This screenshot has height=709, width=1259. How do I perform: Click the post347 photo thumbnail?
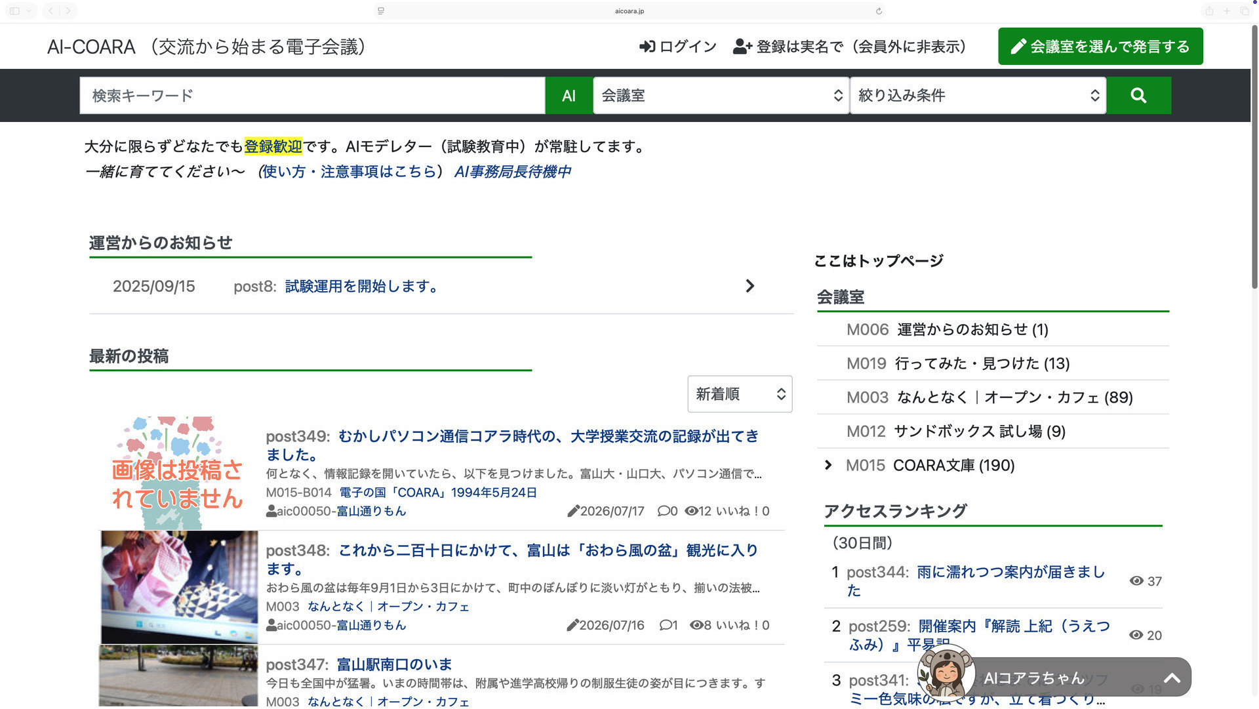click(x=178, y=676)
